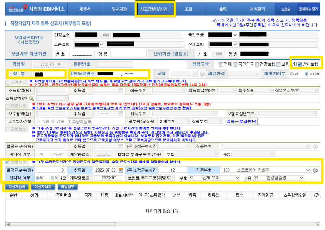Screen dimensions: 325x230
Task: Click the 1주 소정근로시간 field showing 12
Action: click(x=172, y=170)
